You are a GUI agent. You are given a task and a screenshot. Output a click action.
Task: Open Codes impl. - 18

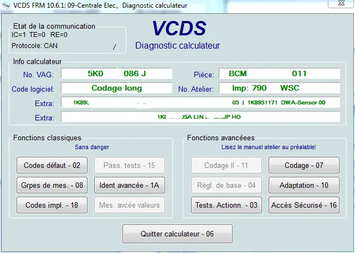pyautogui.click(x=52, y=205)
